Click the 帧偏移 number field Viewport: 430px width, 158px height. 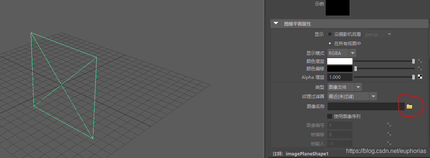tap(340, 134)
